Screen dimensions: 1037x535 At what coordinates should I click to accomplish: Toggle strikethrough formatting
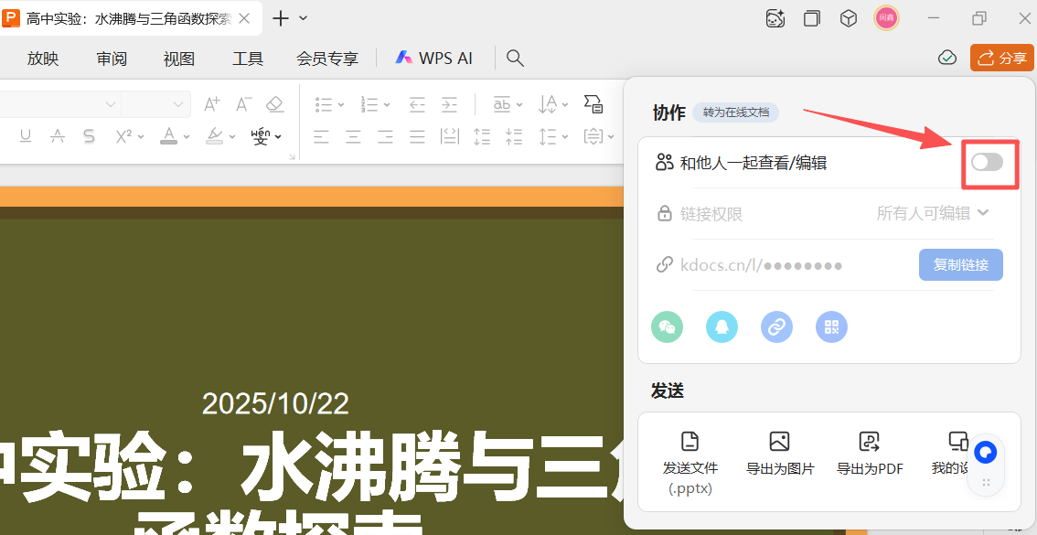[88, 135]
